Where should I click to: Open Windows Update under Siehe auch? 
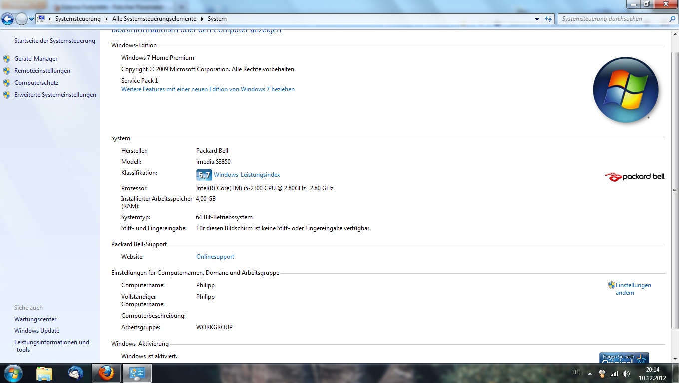point(37,331)
